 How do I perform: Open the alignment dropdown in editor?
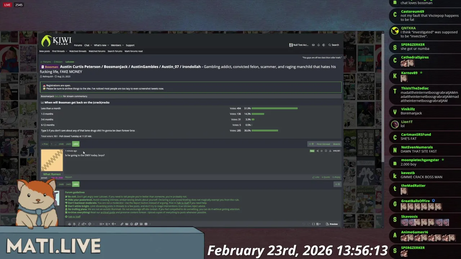[108, 224]
